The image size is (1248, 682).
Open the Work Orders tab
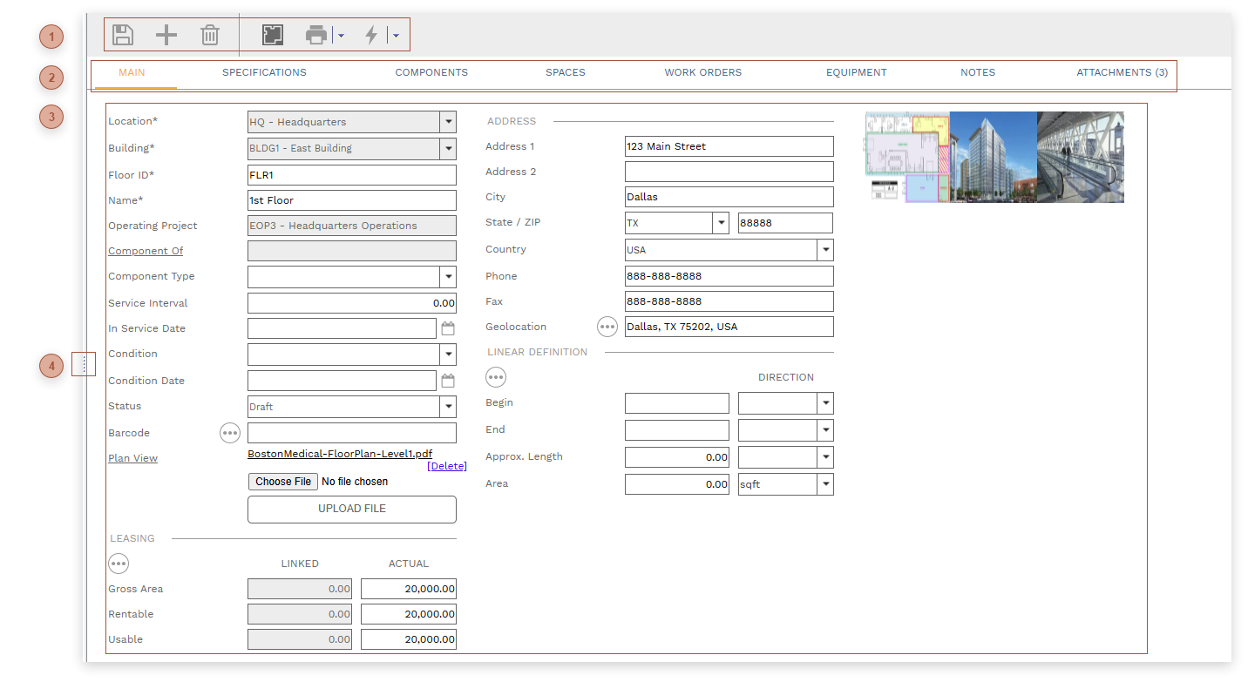coord(702,73)
